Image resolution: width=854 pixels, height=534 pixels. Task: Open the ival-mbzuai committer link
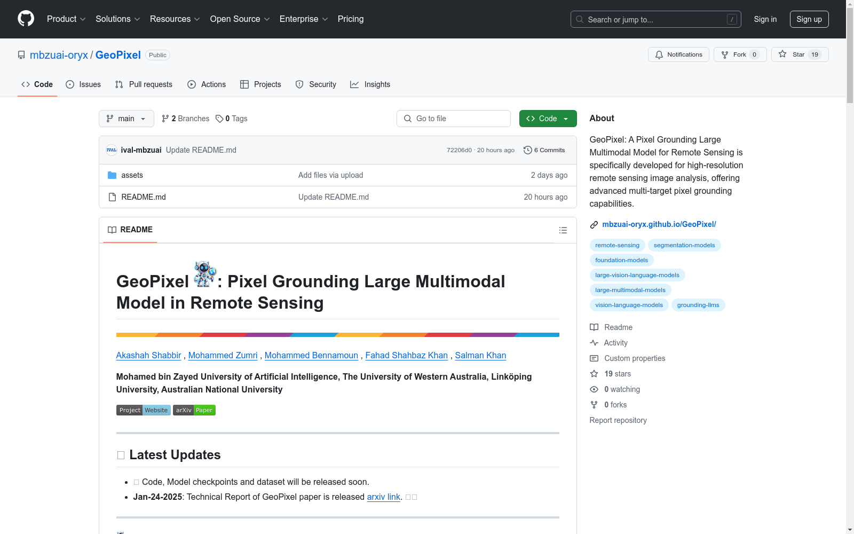click(x=141, y=150)
